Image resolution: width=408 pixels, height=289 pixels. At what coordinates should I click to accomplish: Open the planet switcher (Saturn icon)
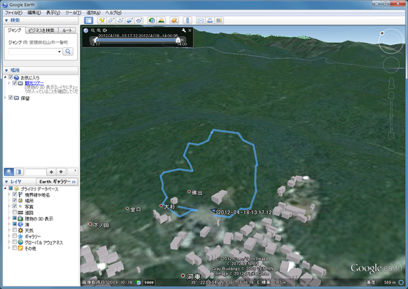[174, 20]
